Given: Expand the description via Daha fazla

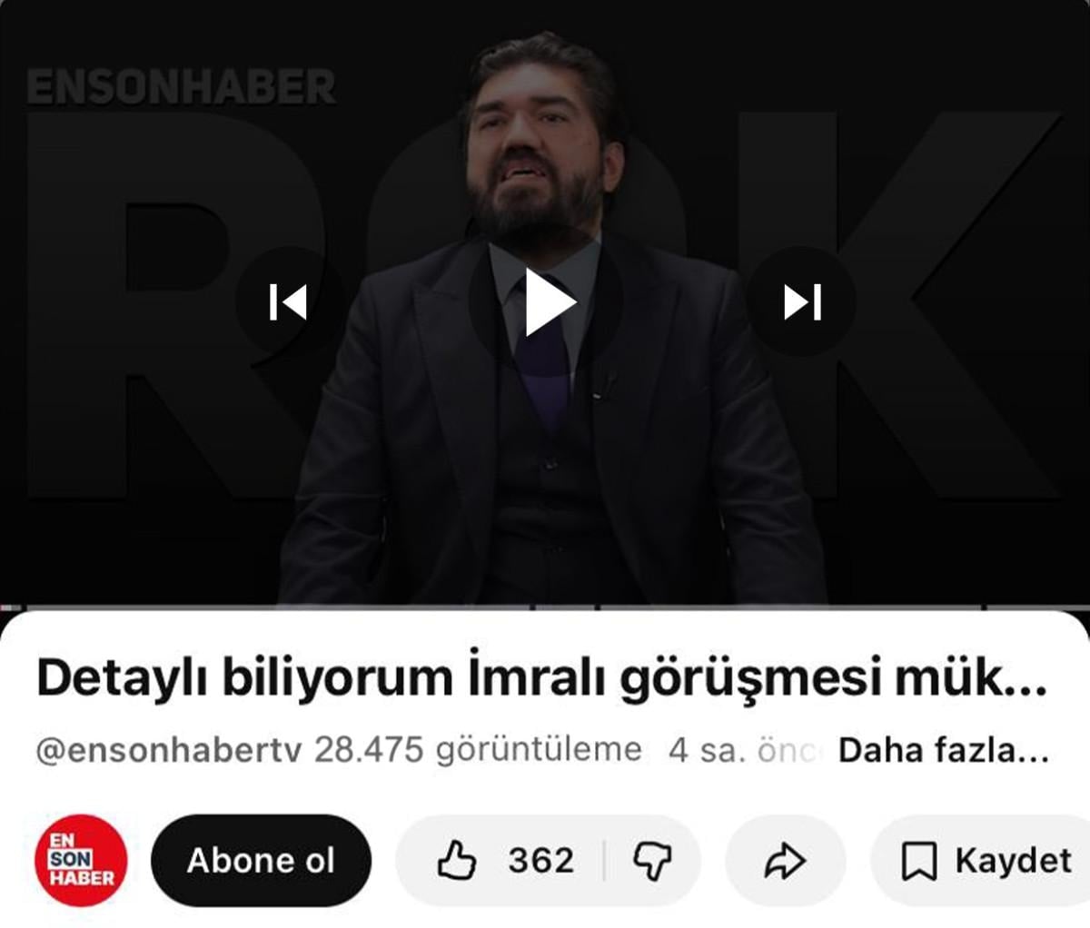Looking at the screenshot, I should click(943, 751).
